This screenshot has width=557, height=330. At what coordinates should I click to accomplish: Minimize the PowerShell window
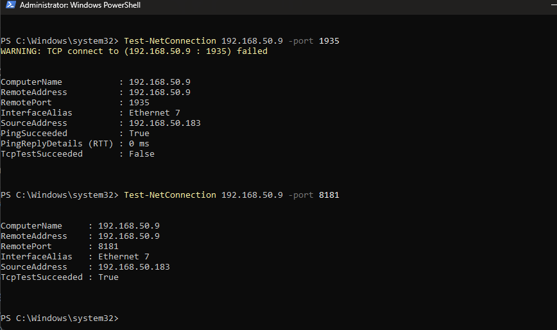point(553,4)
